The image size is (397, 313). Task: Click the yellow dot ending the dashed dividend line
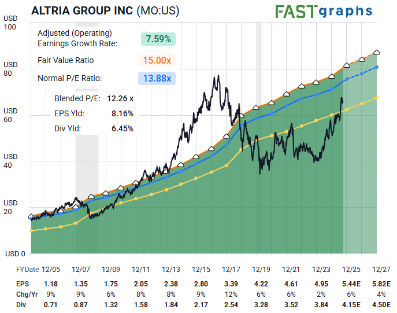tap(377, 97)
